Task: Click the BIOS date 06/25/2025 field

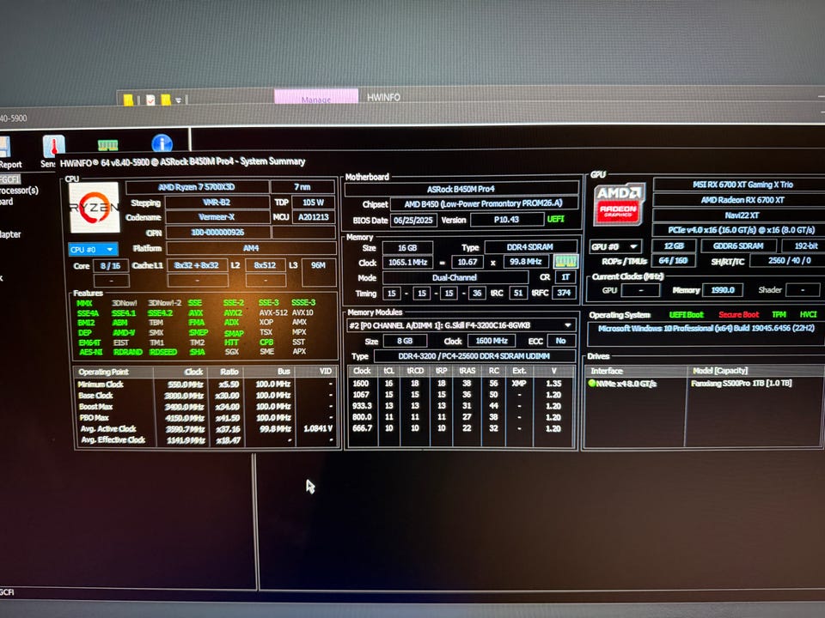Action: (x=413, y=220)
